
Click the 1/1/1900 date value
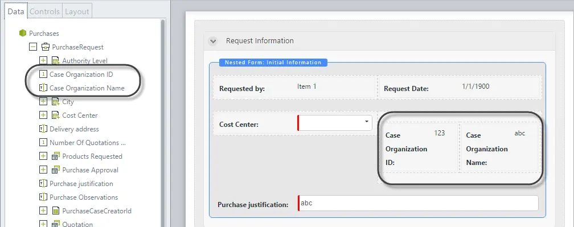point(476,86)
